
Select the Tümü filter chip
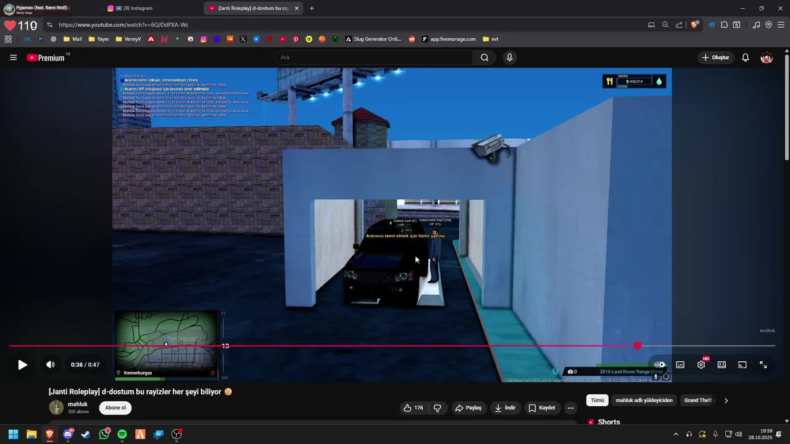tap(597, 400)
